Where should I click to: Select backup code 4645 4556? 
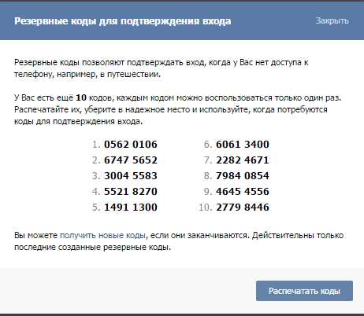[x=243, y=192]
